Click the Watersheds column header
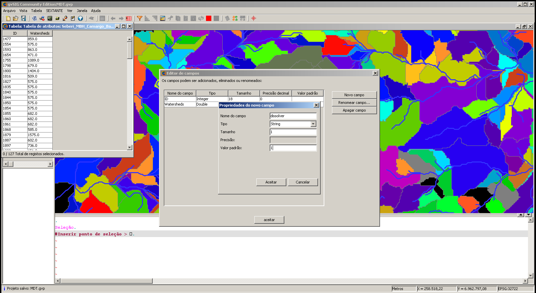Image resolution: width=536 pixels, height=293 pixels. pos(40,33)
